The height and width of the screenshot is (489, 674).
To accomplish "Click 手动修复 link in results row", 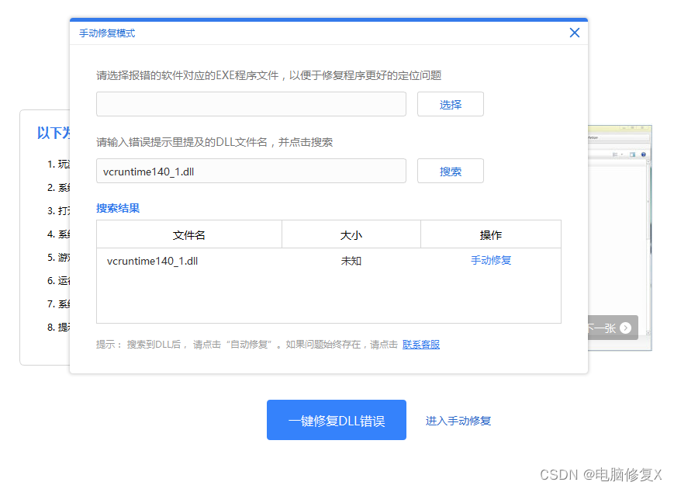I will coord(491,260).
